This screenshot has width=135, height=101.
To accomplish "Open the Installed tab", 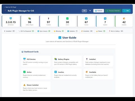I will (x=10, y=31).
